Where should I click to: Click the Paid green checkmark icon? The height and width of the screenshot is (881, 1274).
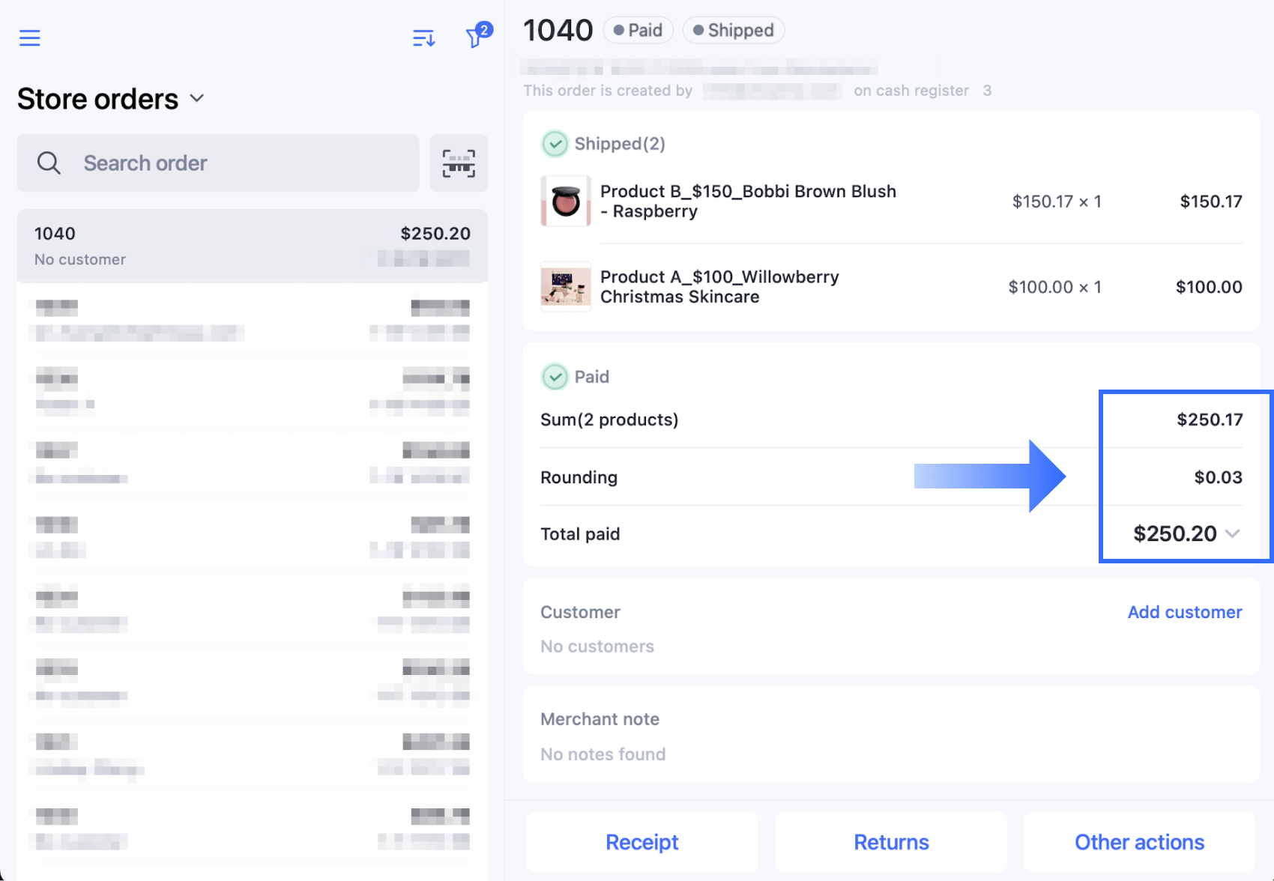coord(555,377)
